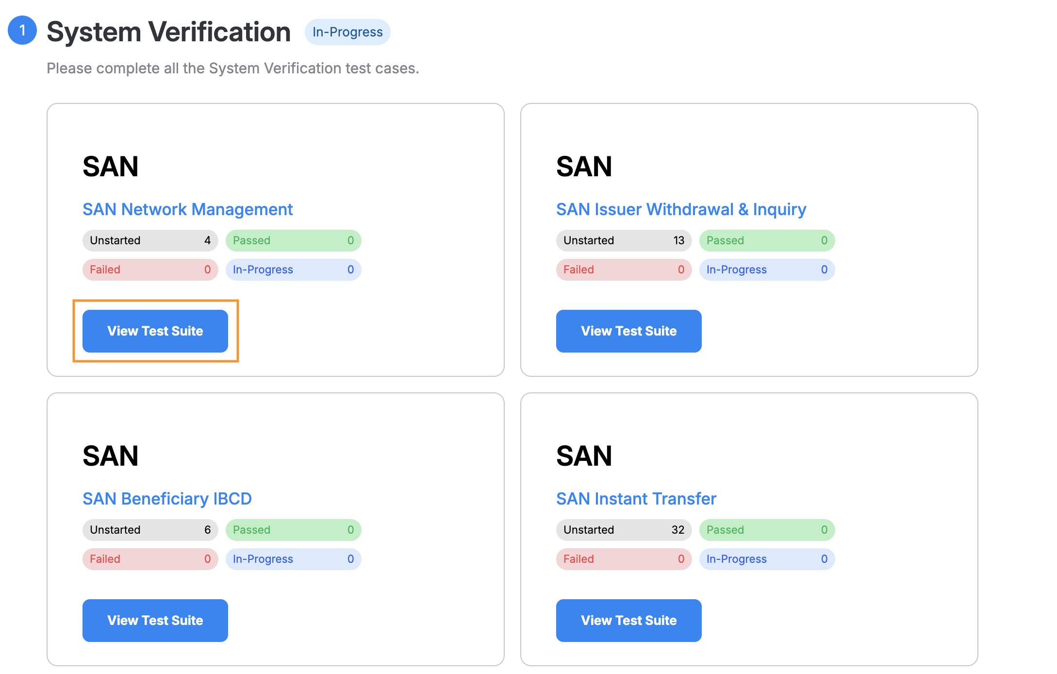Click the Failed badge under Beneficiary IBCD
Viewport: 1057px width, 674px height.
(150, 559)
